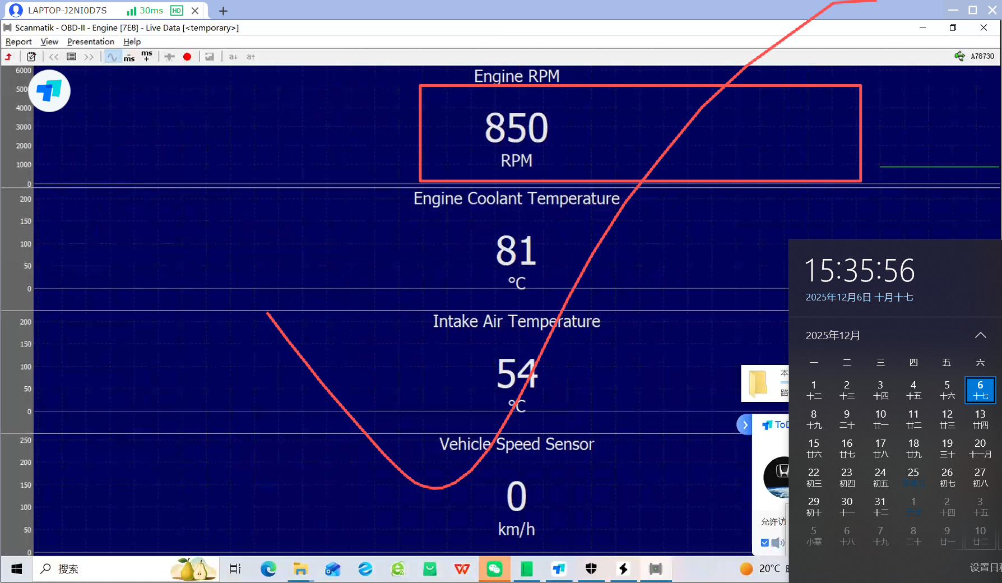
Task: Collapse the December 2025 calendar chevron
Action: pos(980,335)
